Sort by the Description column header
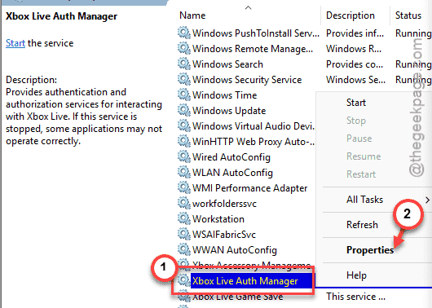This screenshot has height=308, width=432. click(350, 15)
